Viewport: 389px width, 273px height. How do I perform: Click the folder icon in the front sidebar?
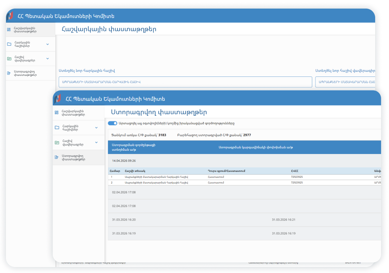(57, 128)
